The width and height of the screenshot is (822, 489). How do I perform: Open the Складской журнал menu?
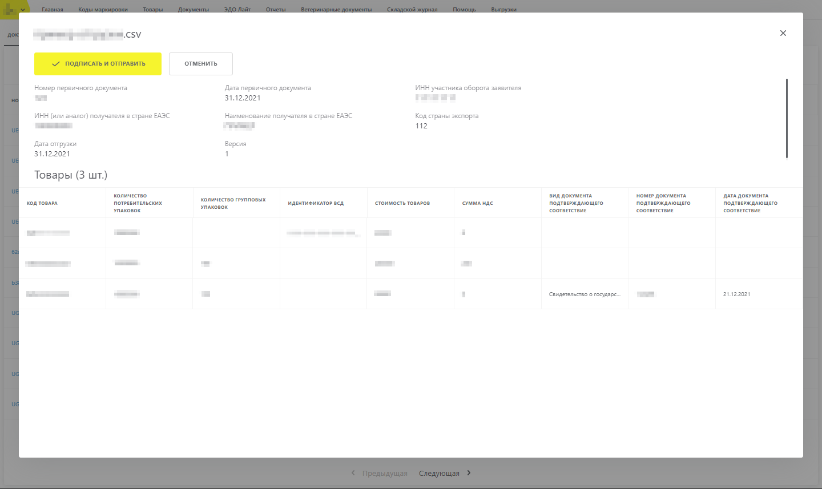412,10
